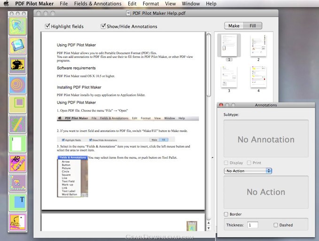
Task: Enable the Border checkbox
Action: 226,214
